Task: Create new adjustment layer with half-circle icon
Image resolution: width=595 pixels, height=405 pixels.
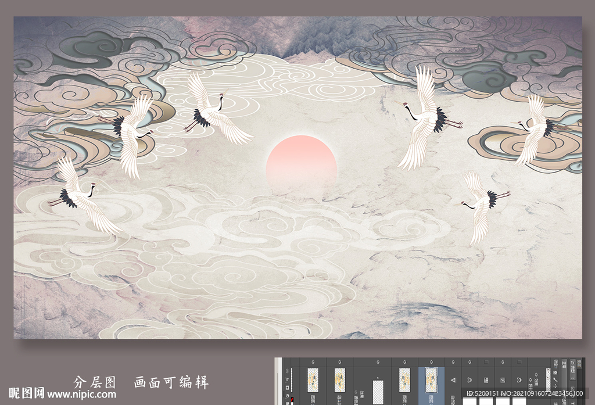Action: [287, 396]
